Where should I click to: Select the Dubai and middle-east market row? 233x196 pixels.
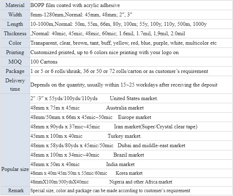108,146
